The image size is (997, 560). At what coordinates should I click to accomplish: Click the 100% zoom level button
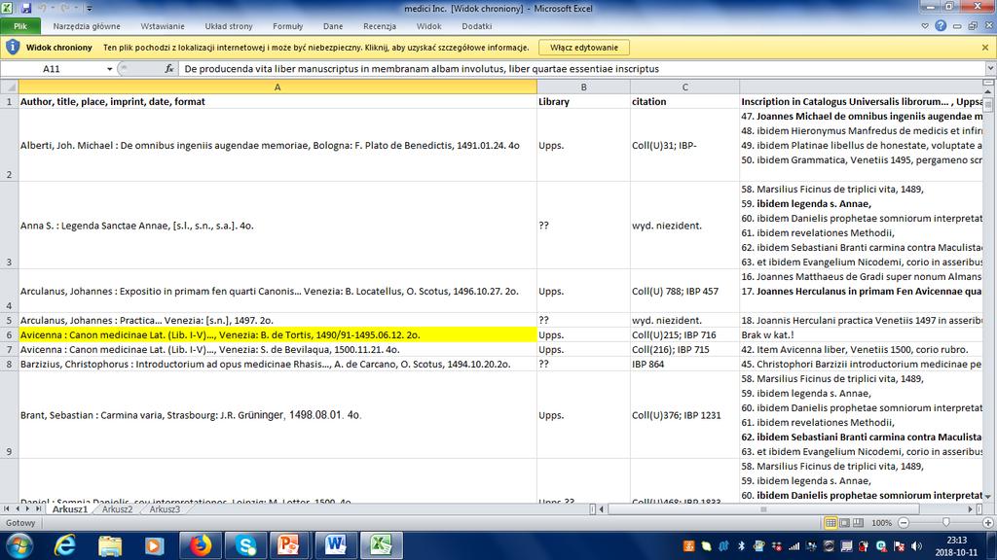(x=881, y=522)
